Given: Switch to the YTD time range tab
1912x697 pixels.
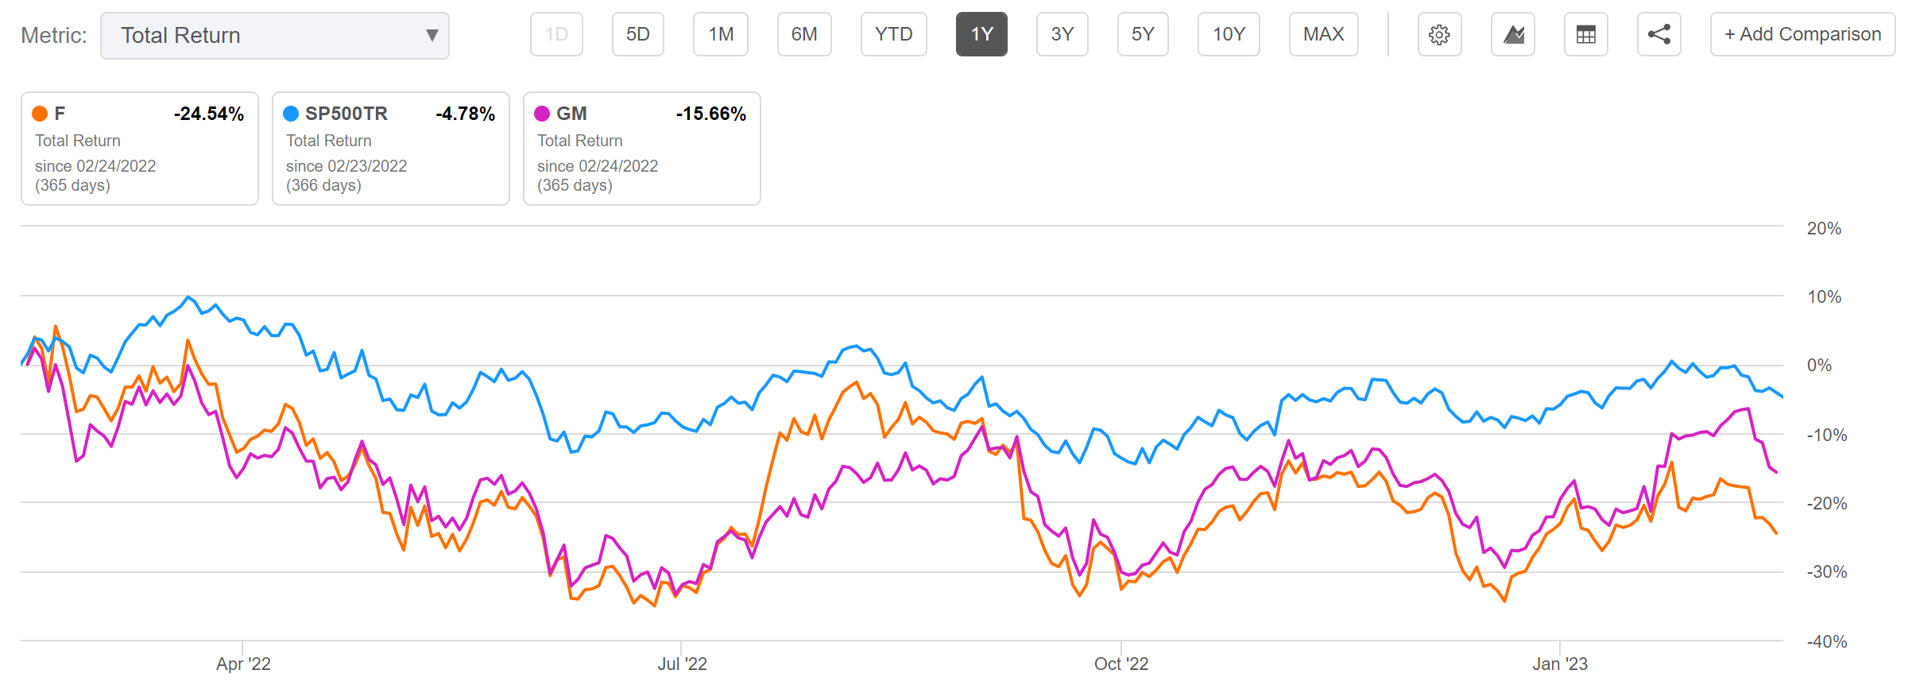Looking at the screenshot, I should pos(893,34).
